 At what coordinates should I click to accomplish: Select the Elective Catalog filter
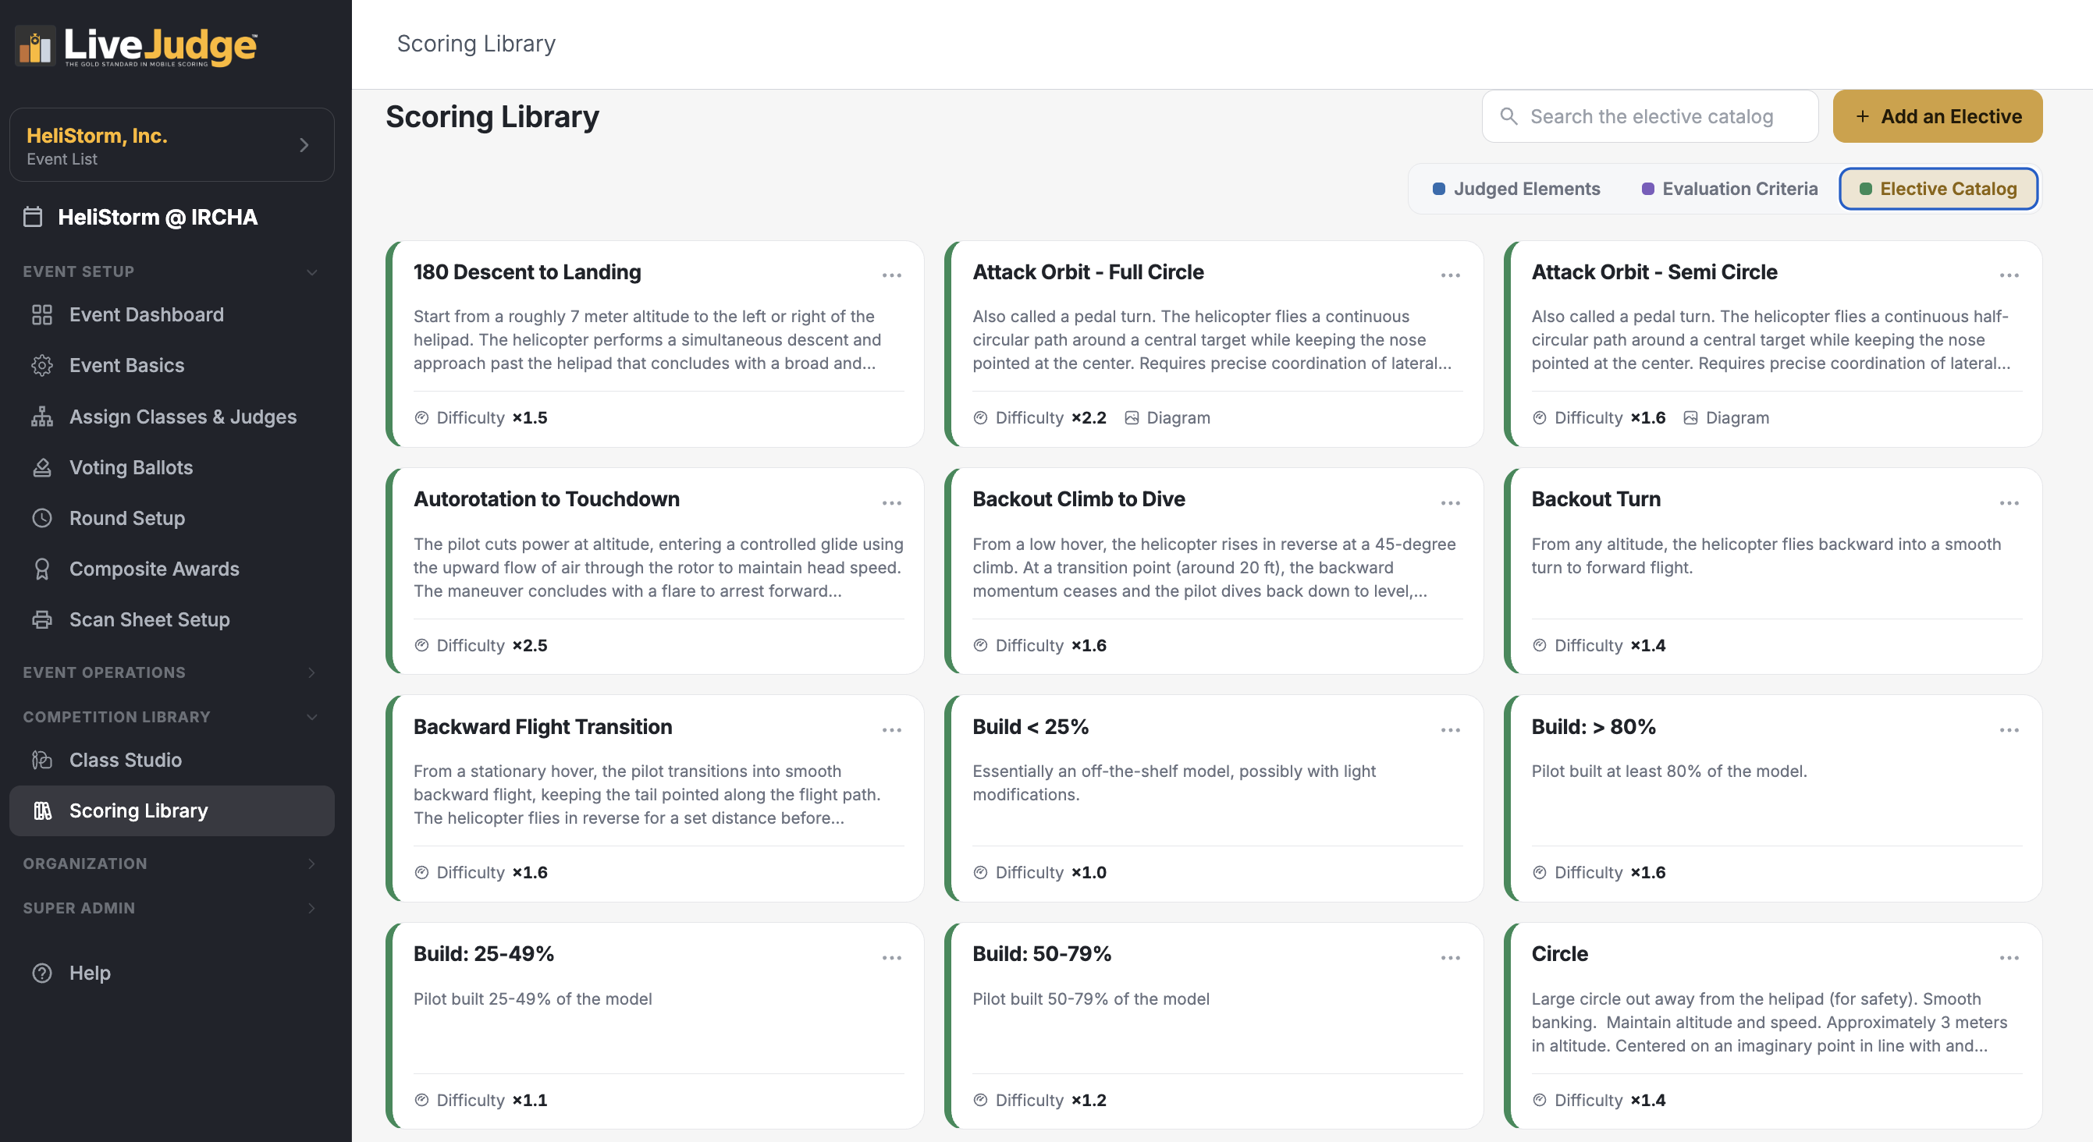coord(1938,190)
